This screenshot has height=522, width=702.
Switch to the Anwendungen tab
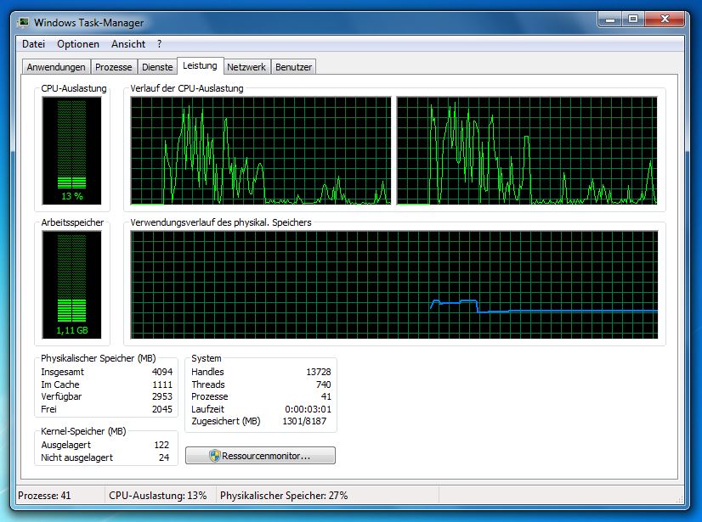[x=56, y=67]
